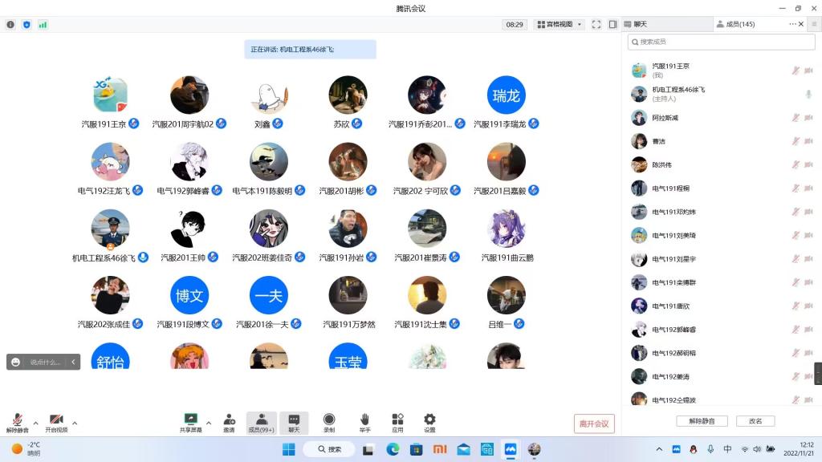
Task: Check the green network signal icon
Action: click(x=43, y=25)
